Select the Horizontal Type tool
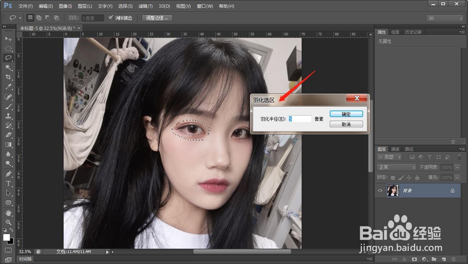Screen dimensions: 468x264 (8, 183)
